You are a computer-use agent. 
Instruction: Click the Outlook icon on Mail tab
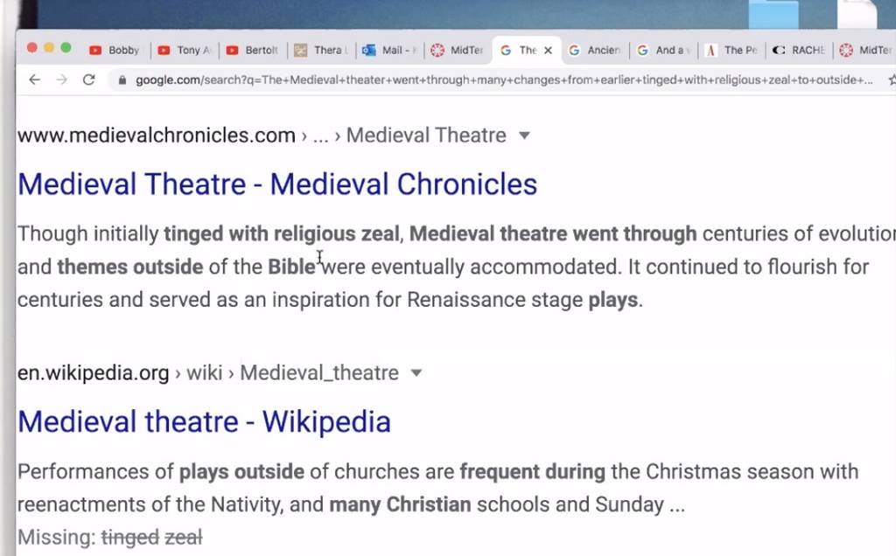point(369,50)
